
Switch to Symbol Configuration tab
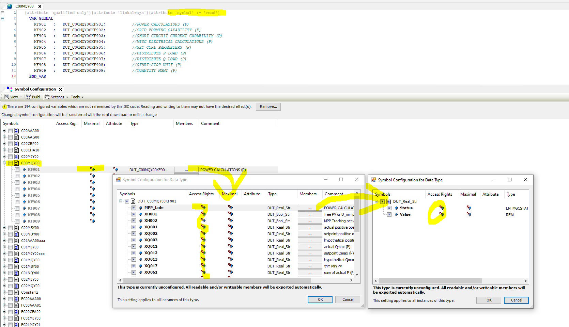coord(35,89)
